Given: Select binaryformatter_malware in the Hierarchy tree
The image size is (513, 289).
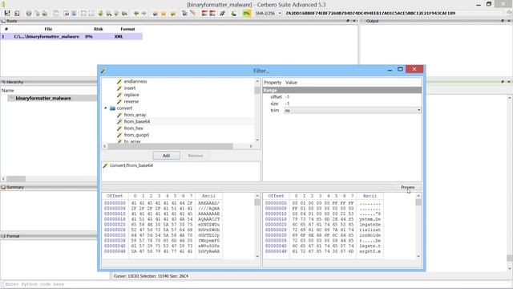Looking at the screenshot, I should click(43, 98).
